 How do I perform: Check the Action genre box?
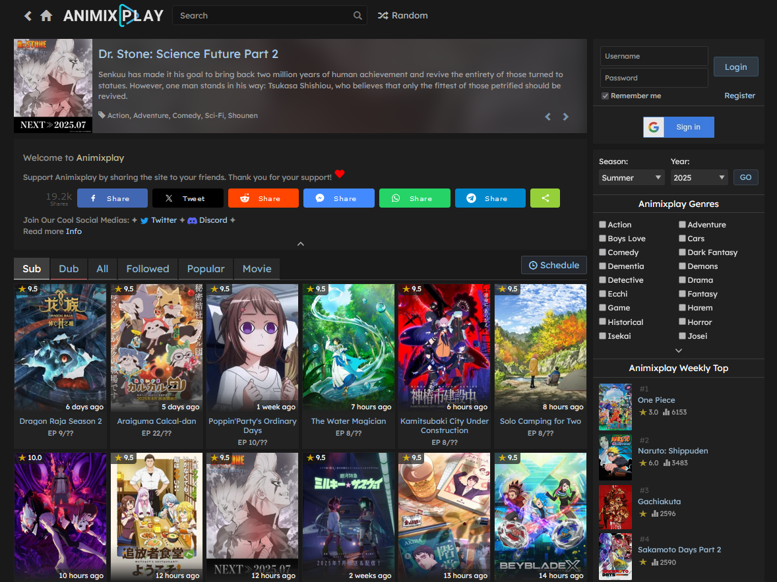[603, 224]
